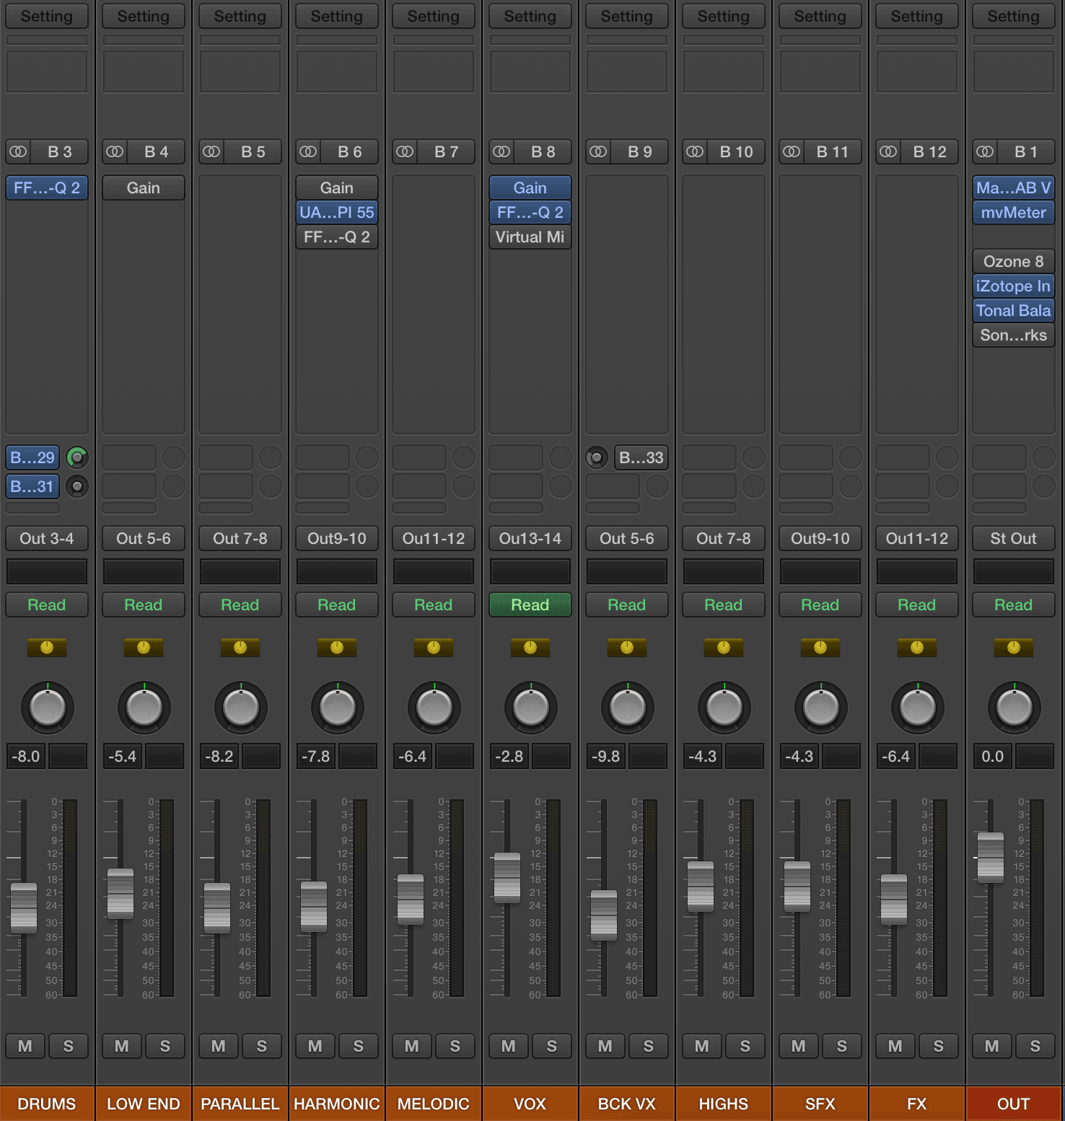
Task: Click the volume fader on OUT channel
Action: point(991,858)
